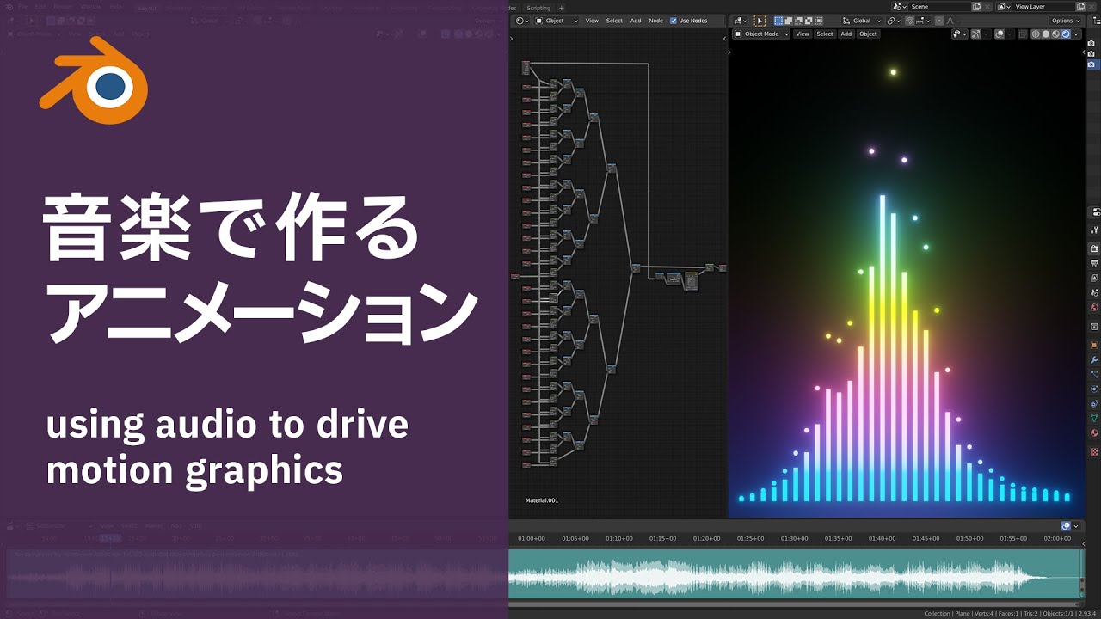This screenshot has width=1101, height=619.
Task: Switch viewport to wireframe shading
Action: 1036,34
